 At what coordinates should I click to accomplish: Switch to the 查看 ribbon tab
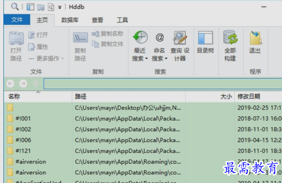pyautogui.click(x=97, y=20)
